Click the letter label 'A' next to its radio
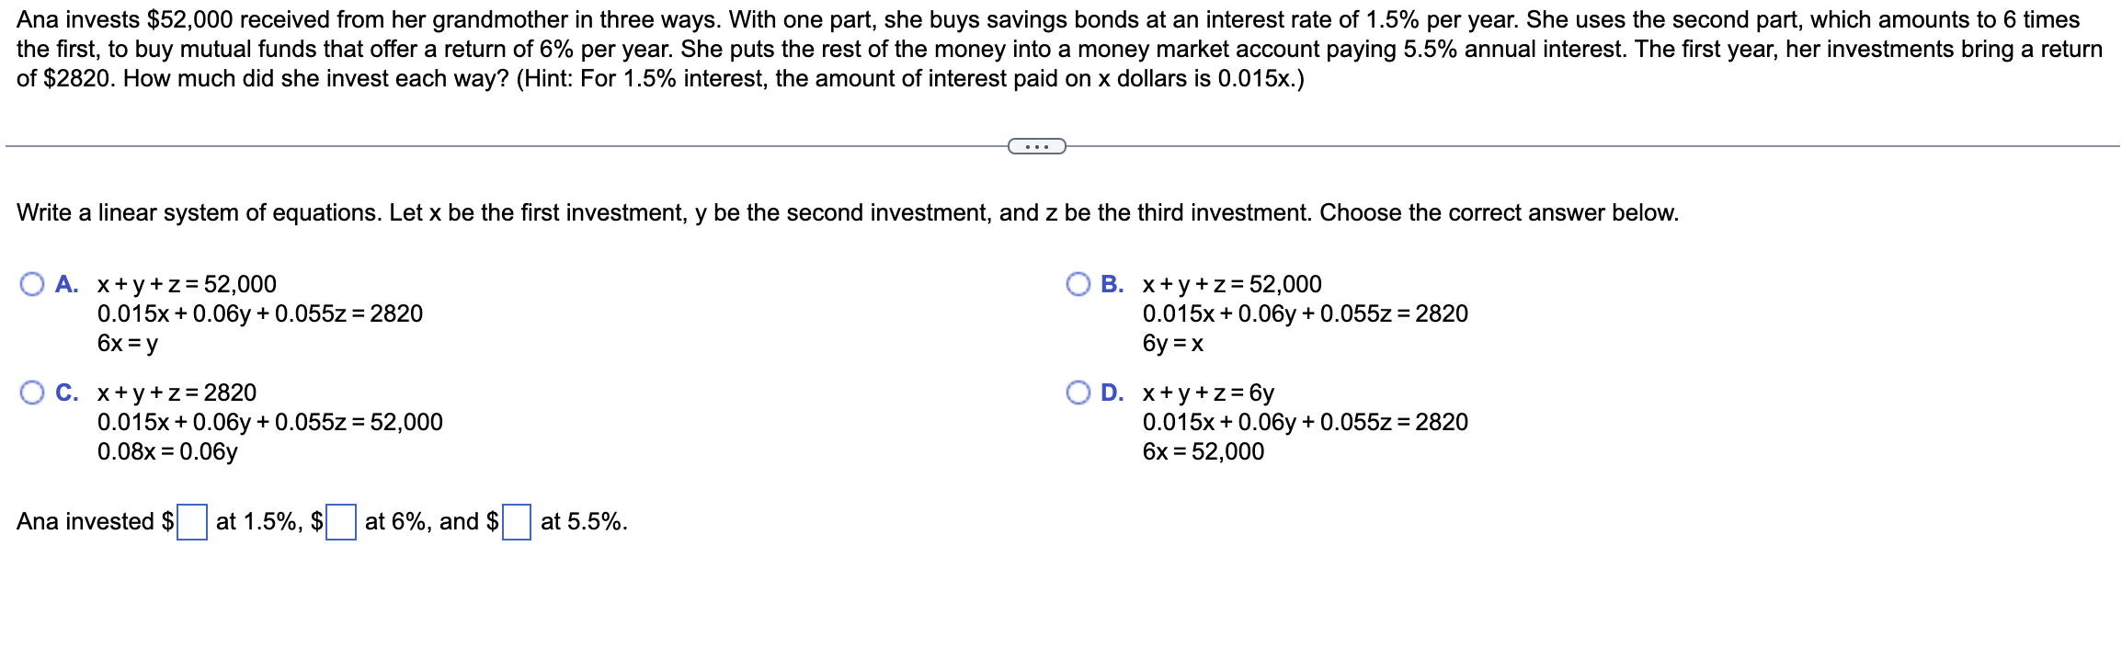 click(66, 285)
